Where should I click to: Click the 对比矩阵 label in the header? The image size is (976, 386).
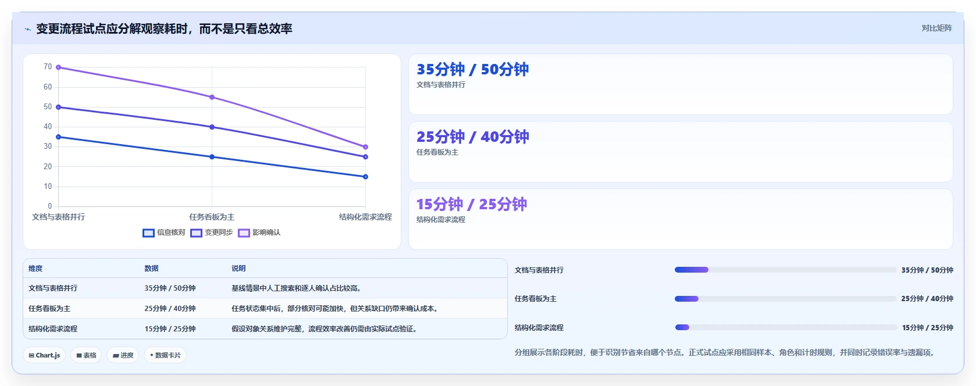coord(936,28)
